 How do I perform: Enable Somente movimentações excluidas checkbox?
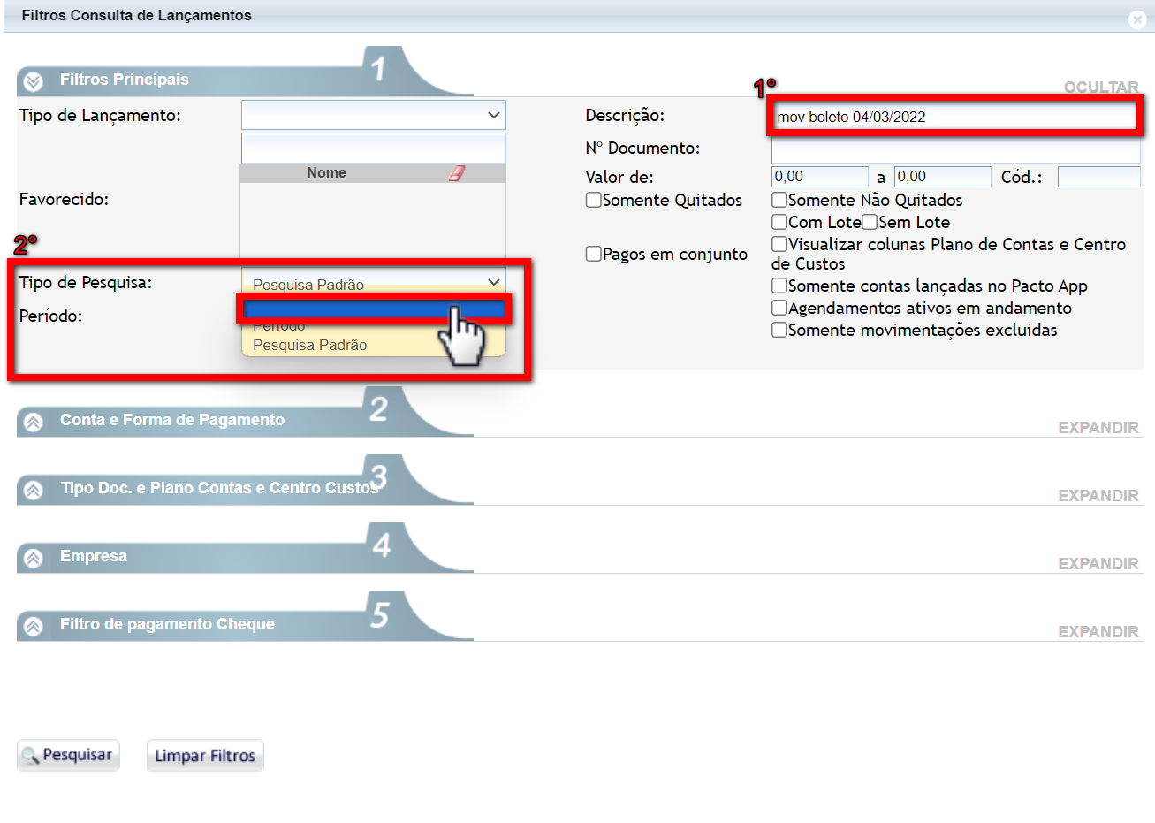[779, 330]
